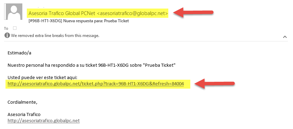Collapse the message header with the chevron
The image size is (293, 129).
[285, 37]
